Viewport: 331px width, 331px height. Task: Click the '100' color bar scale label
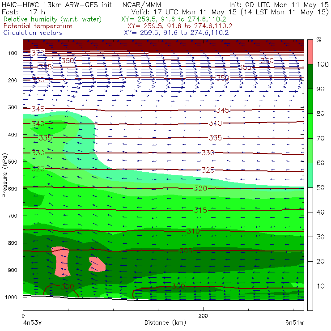(x=323, y=64)
